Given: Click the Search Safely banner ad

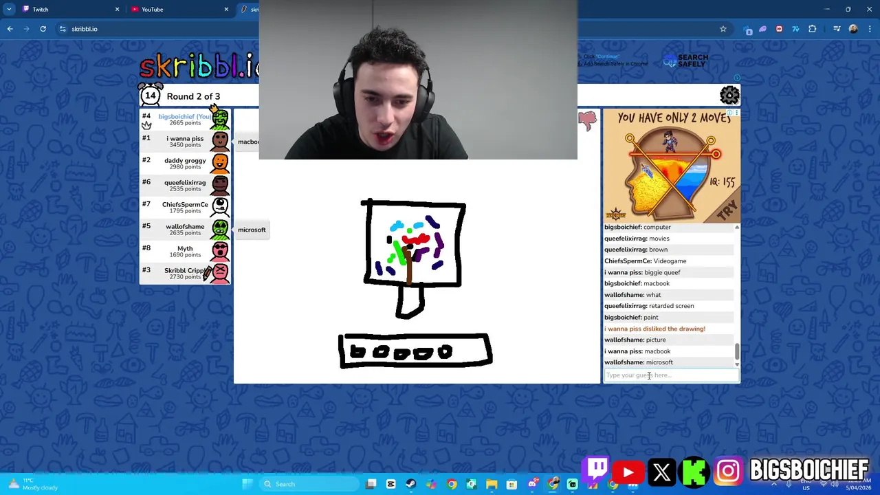Looking at the screenshot, I should tap(685, 61).
